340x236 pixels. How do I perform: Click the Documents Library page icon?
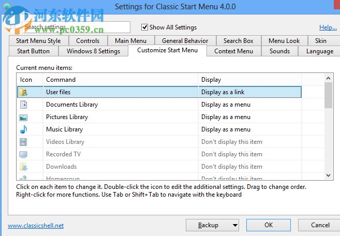click(23, 105)
